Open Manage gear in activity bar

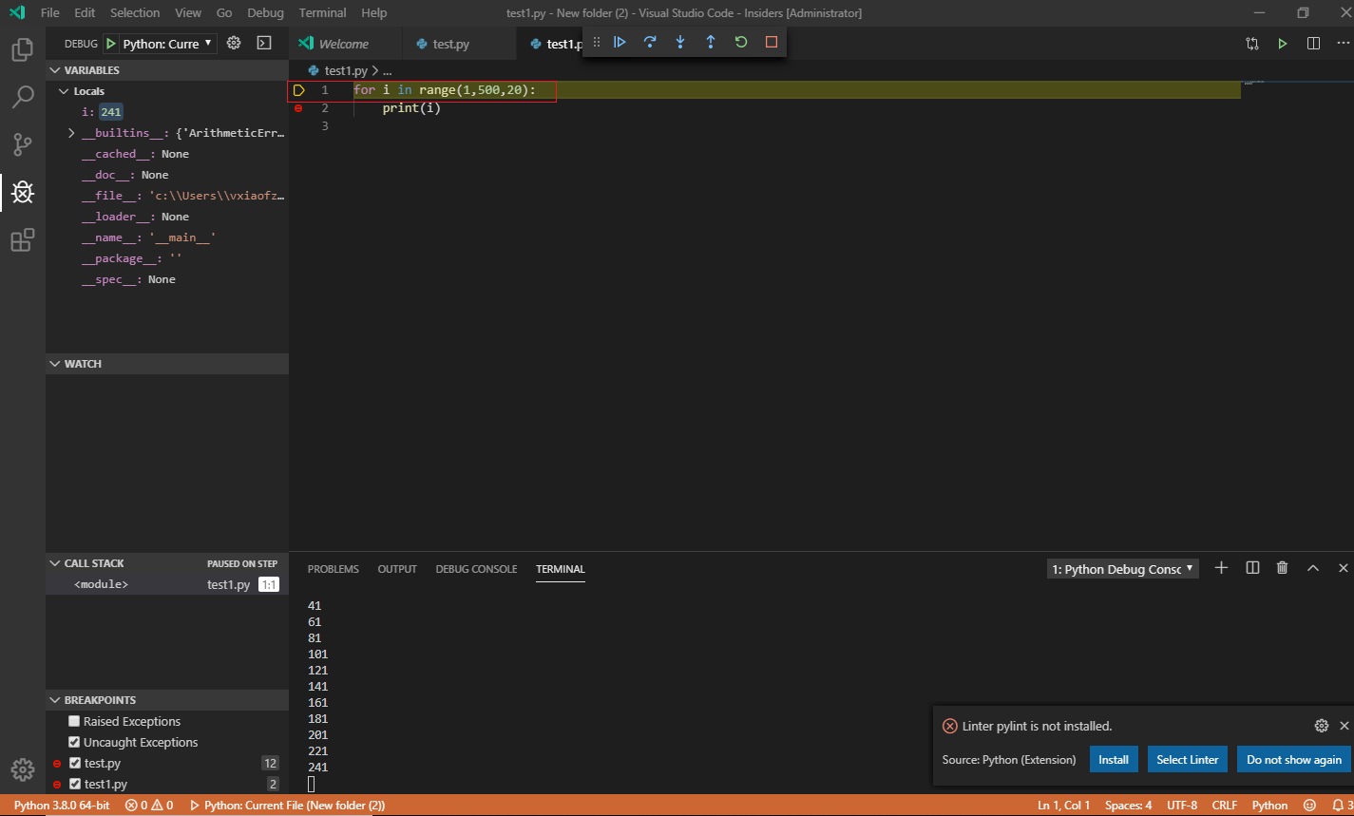tap(23, 769)
